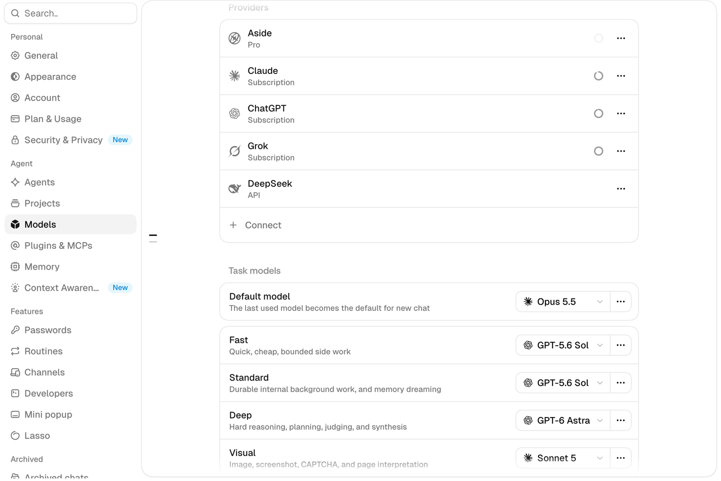Open the Deep model GPT-6 Astra dropdown
Image resolution: width=721 pixels, height=481 pixels.
(563, 420)
